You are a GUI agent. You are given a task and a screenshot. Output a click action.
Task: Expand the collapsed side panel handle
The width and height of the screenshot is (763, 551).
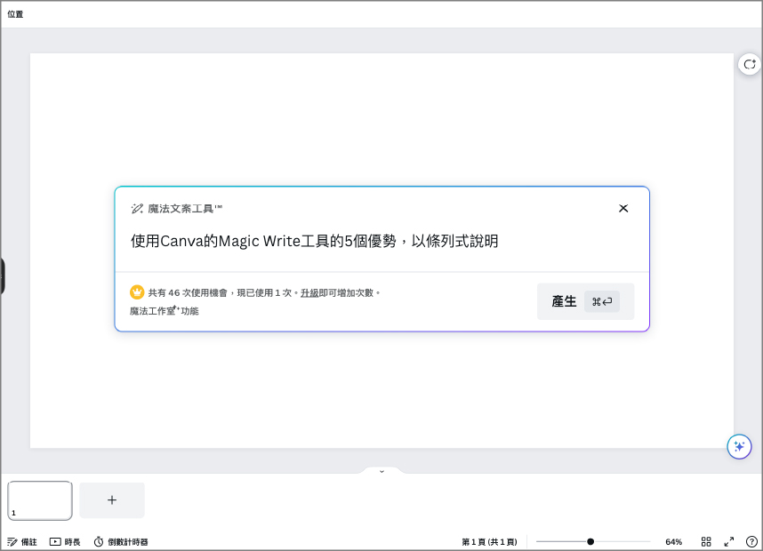(x=3, y=275)
